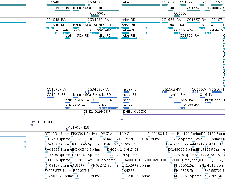Open the lectin-46Cb-PA protein label
Image resolution: width=225 pixels, height=180 pixels.
(77, 100)
